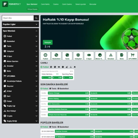
Task: Open the Canlı Bahis menu item
Action: click(45, 4)
